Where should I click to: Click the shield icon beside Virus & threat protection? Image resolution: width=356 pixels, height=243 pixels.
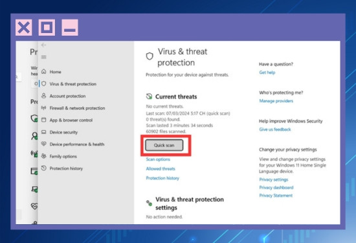(44, 84)
